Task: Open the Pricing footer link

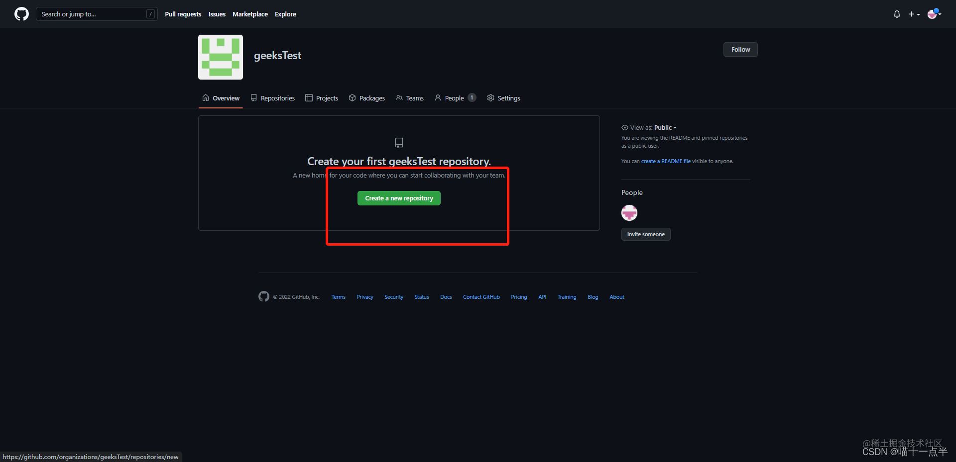Action: coord(519,297)
